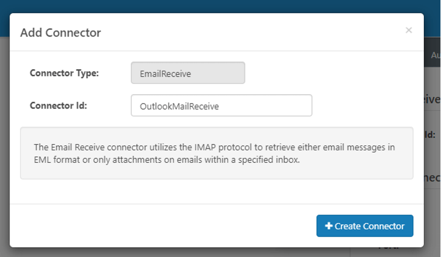Click the Connector Type label
441x257 pixels.
(x=64, y=73)
